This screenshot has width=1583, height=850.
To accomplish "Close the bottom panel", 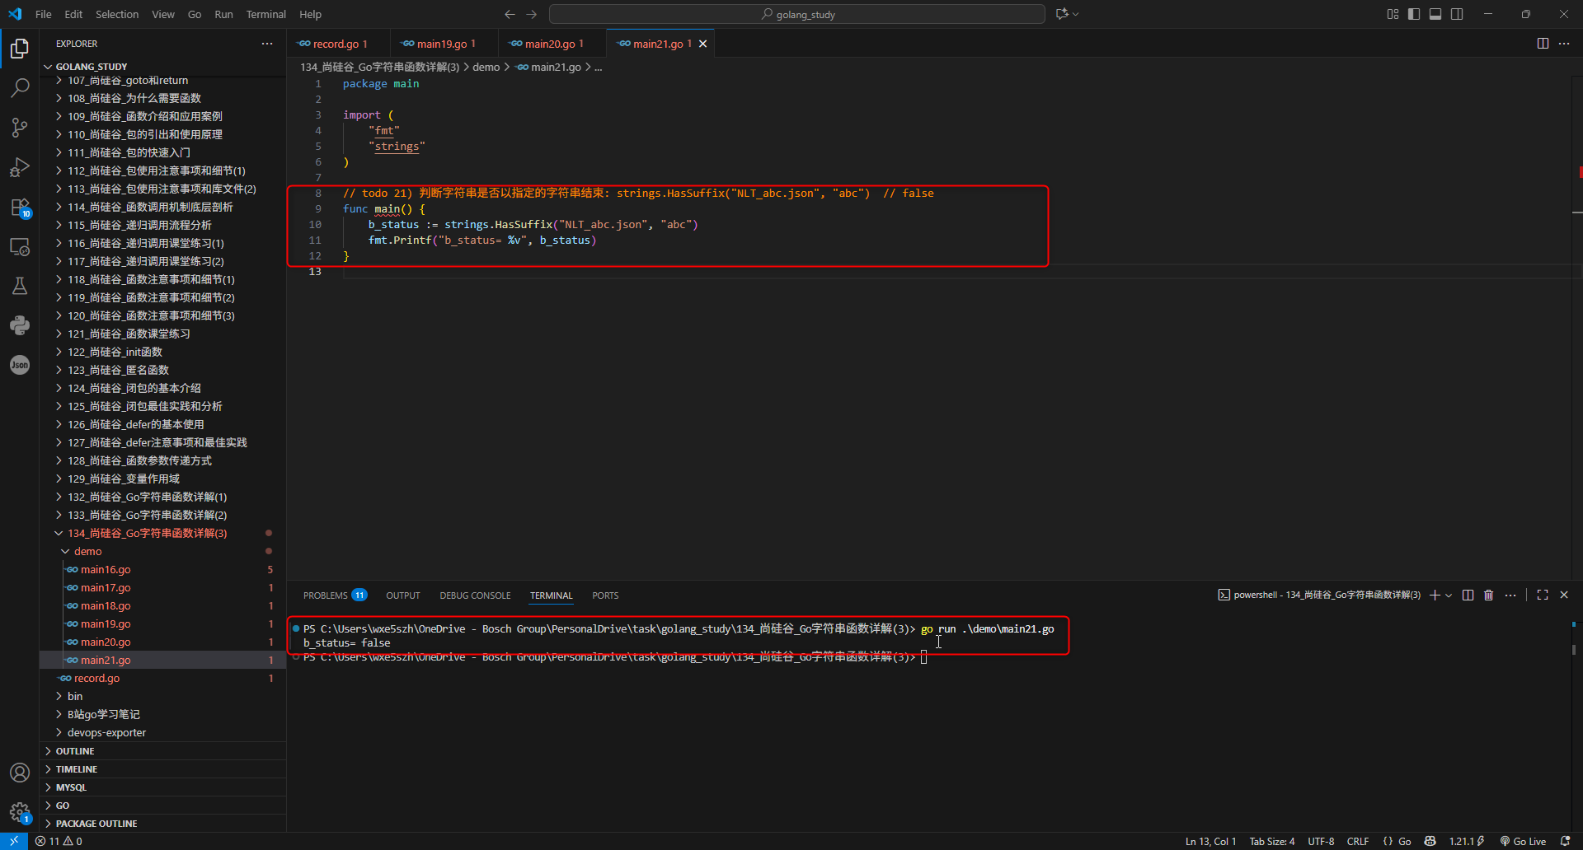I will pos(1564,595).
